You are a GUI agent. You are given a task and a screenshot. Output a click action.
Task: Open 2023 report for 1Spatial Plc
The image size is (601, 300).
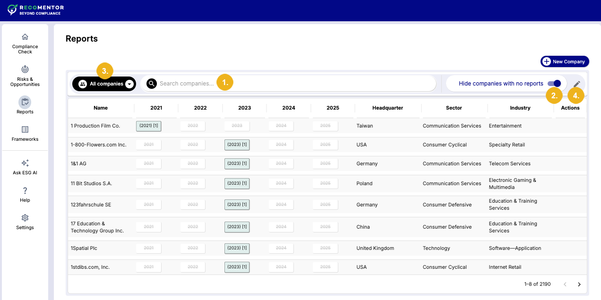(x=237, y=249)
